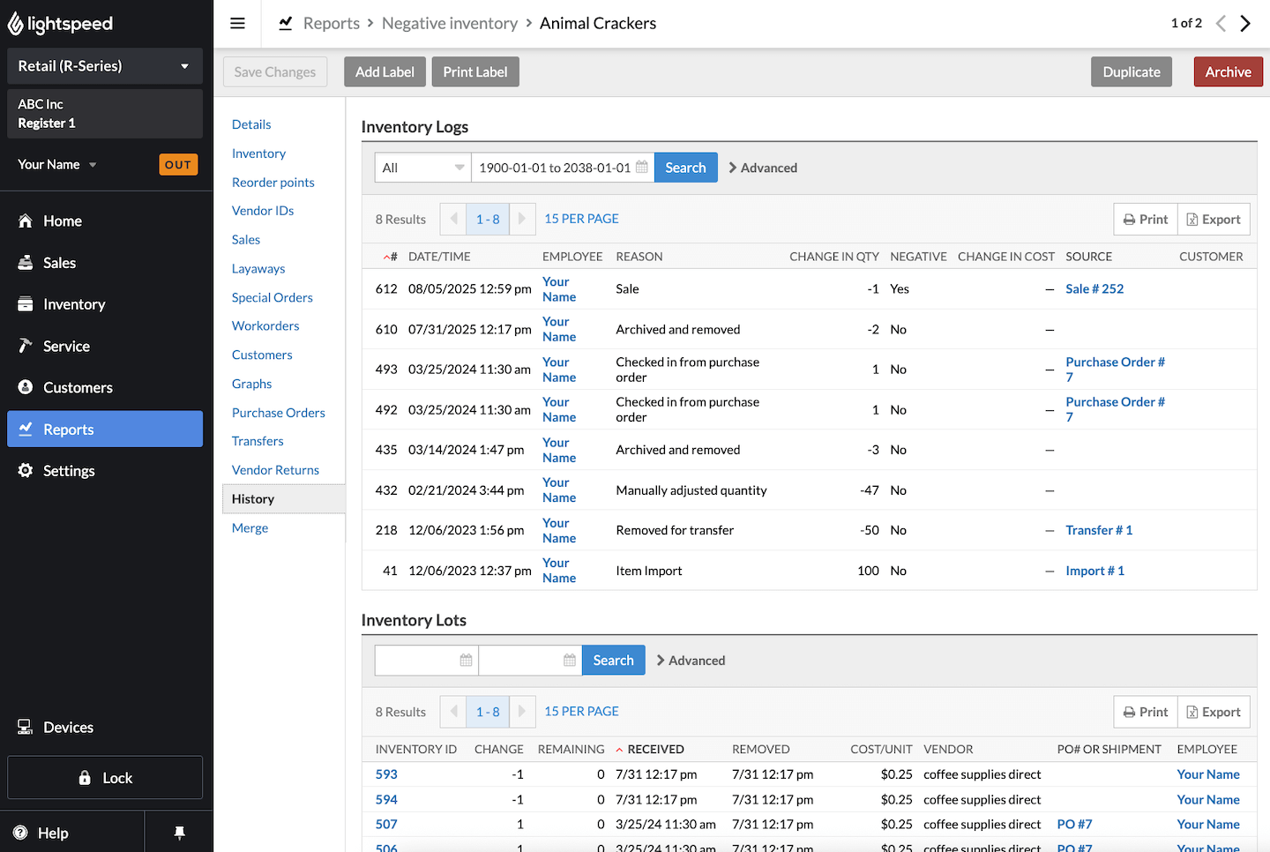Lock the register

pyautogui.click(x=105, y=778)
